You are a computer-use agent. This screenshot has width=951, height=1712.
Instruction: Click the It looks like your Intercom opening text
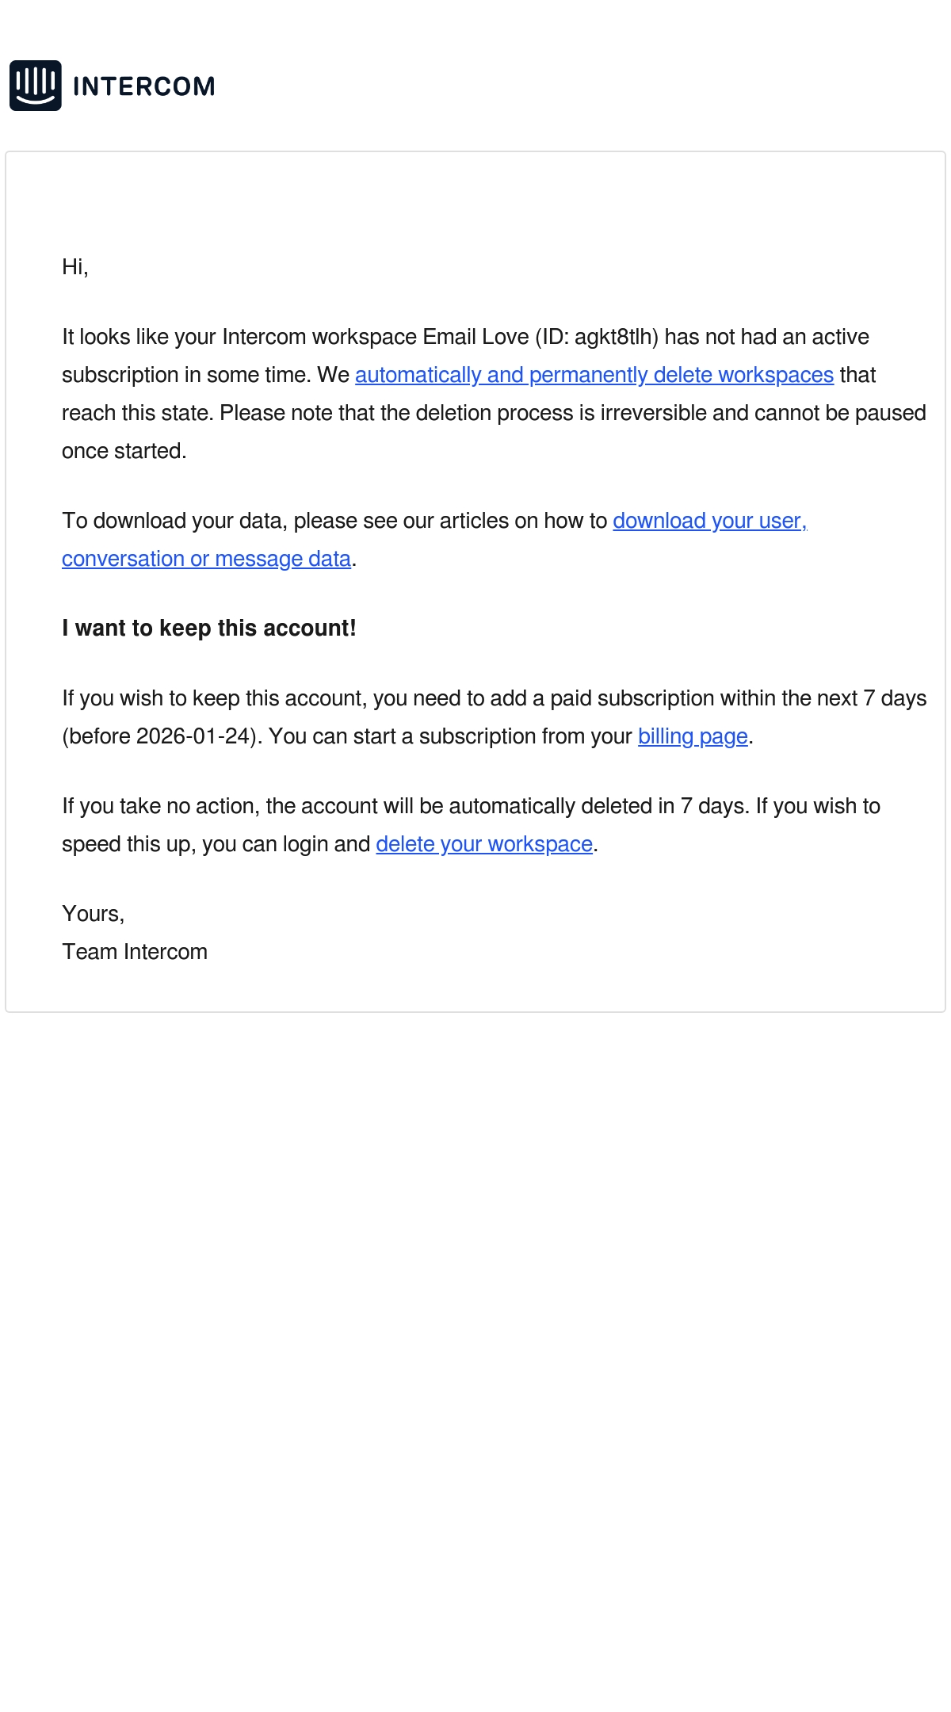point(239,337)
